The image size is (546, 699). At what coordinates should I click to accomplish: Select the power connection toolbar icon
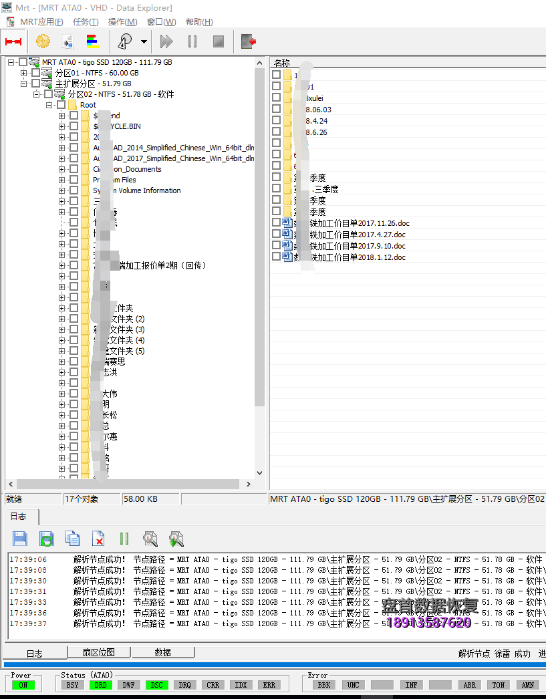(x=14, y=41)
